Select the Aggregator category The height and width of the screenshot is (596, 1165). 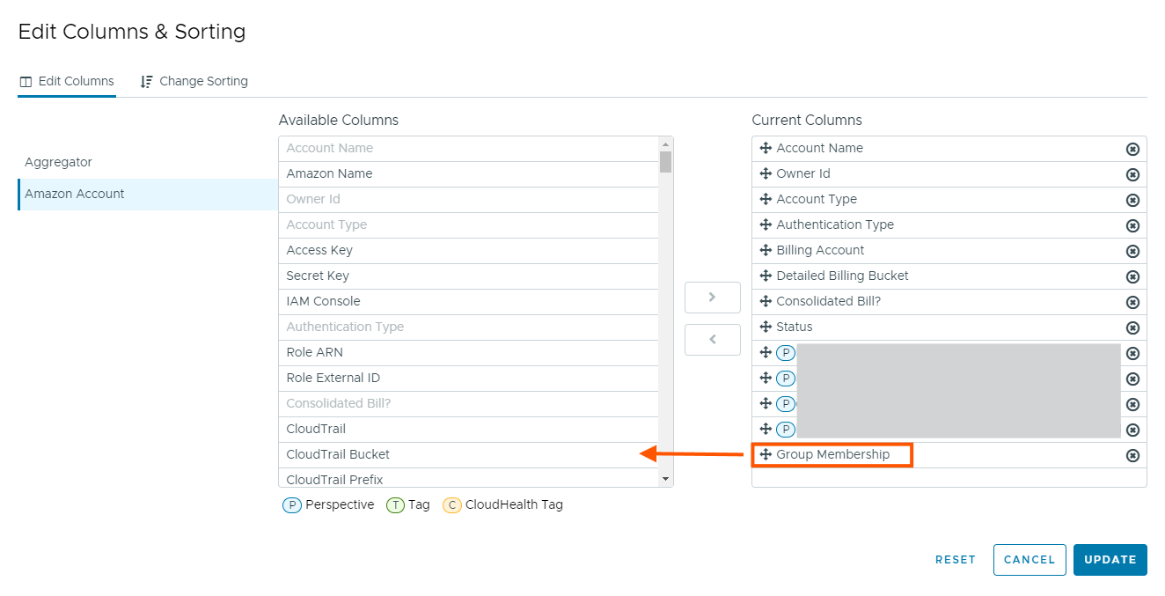pos(58,162)
